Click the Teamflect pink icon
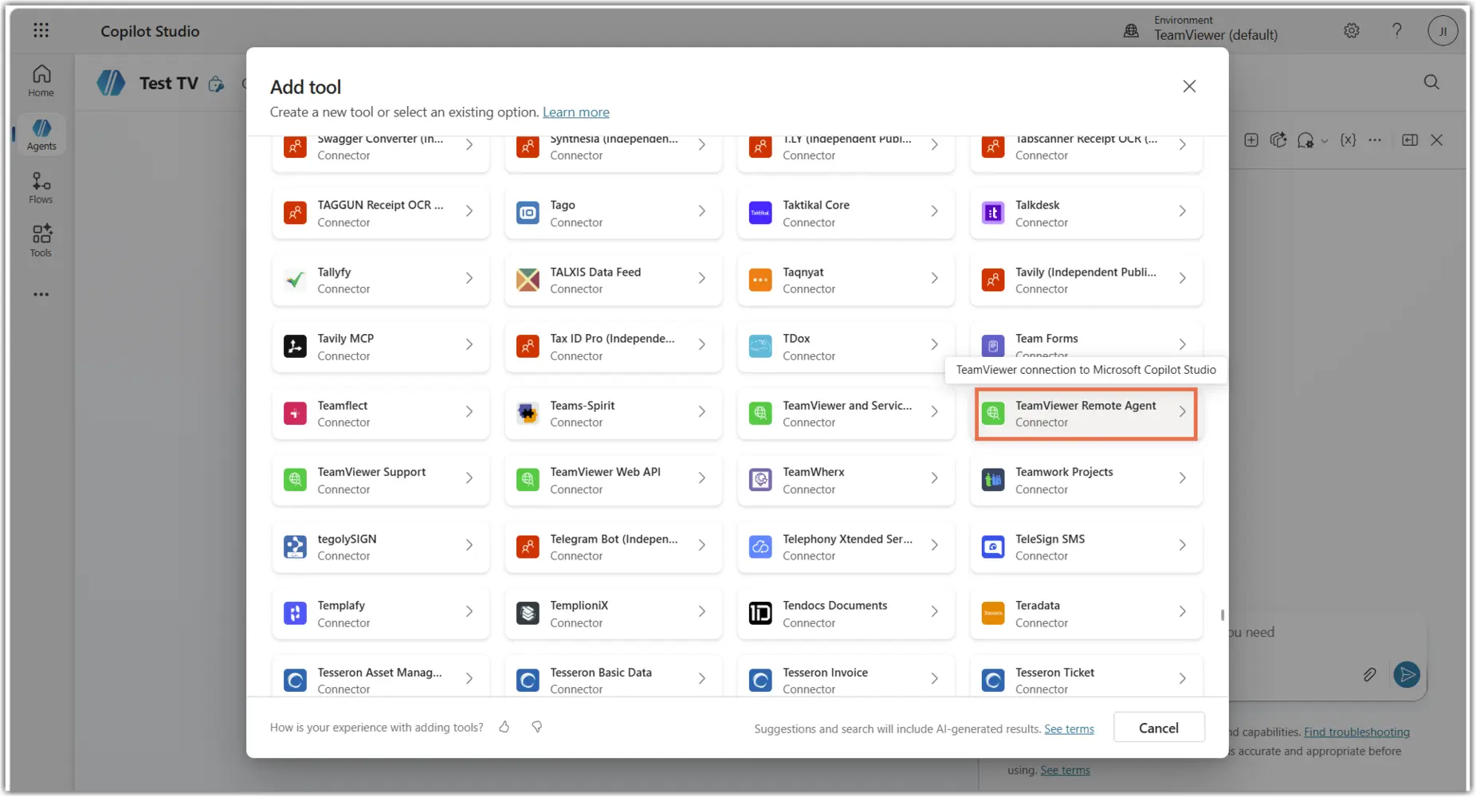This screenshot has width=1476, height=797. tap(295, 413)
